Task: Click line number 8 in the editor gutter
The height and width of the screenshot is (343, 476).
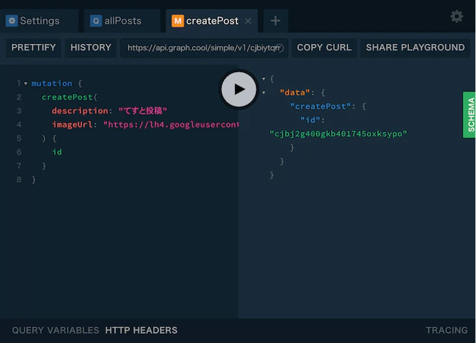Action: [x=19, y=179]
